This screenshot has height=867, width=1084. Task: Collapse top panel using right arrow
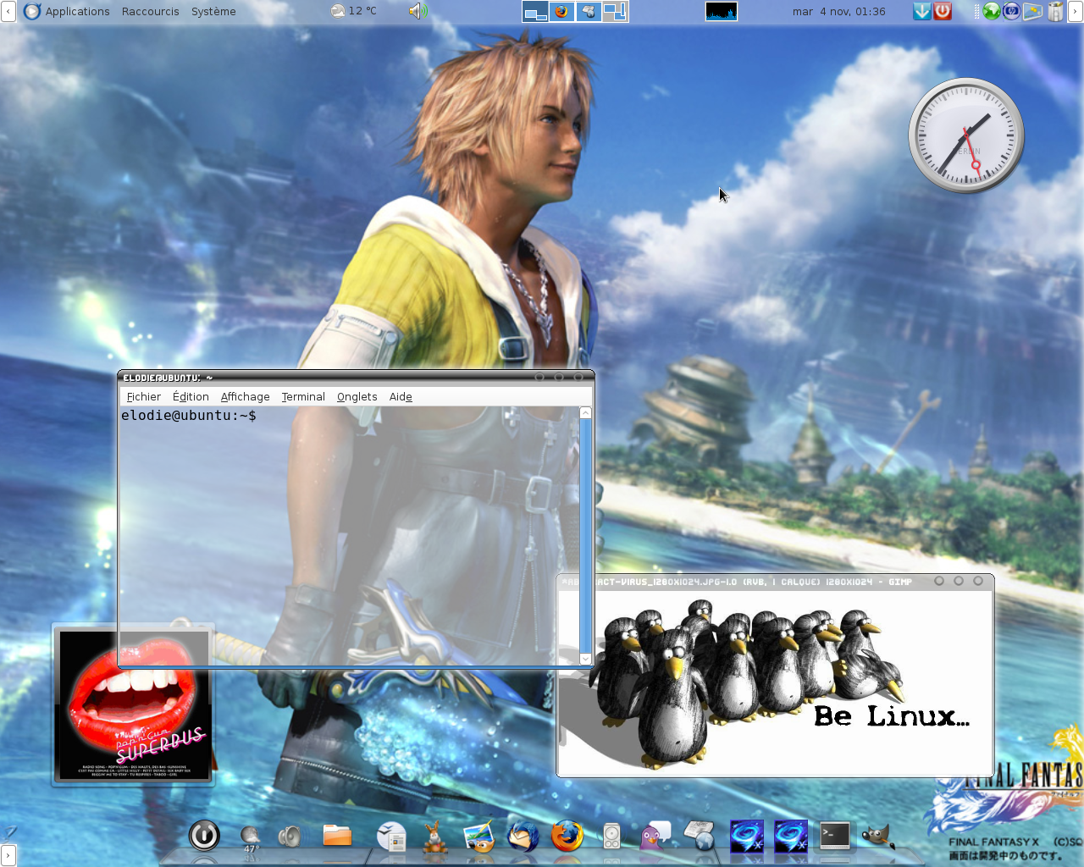(x=1076, y=11)
